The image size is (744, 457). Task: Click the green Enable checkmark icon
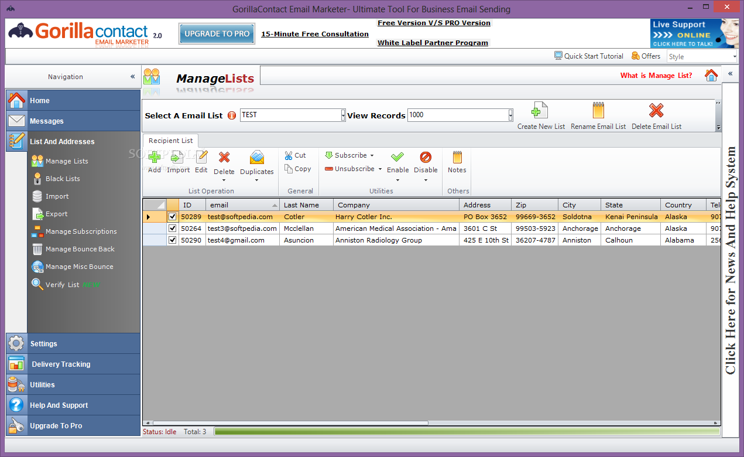tap(397, 157)
